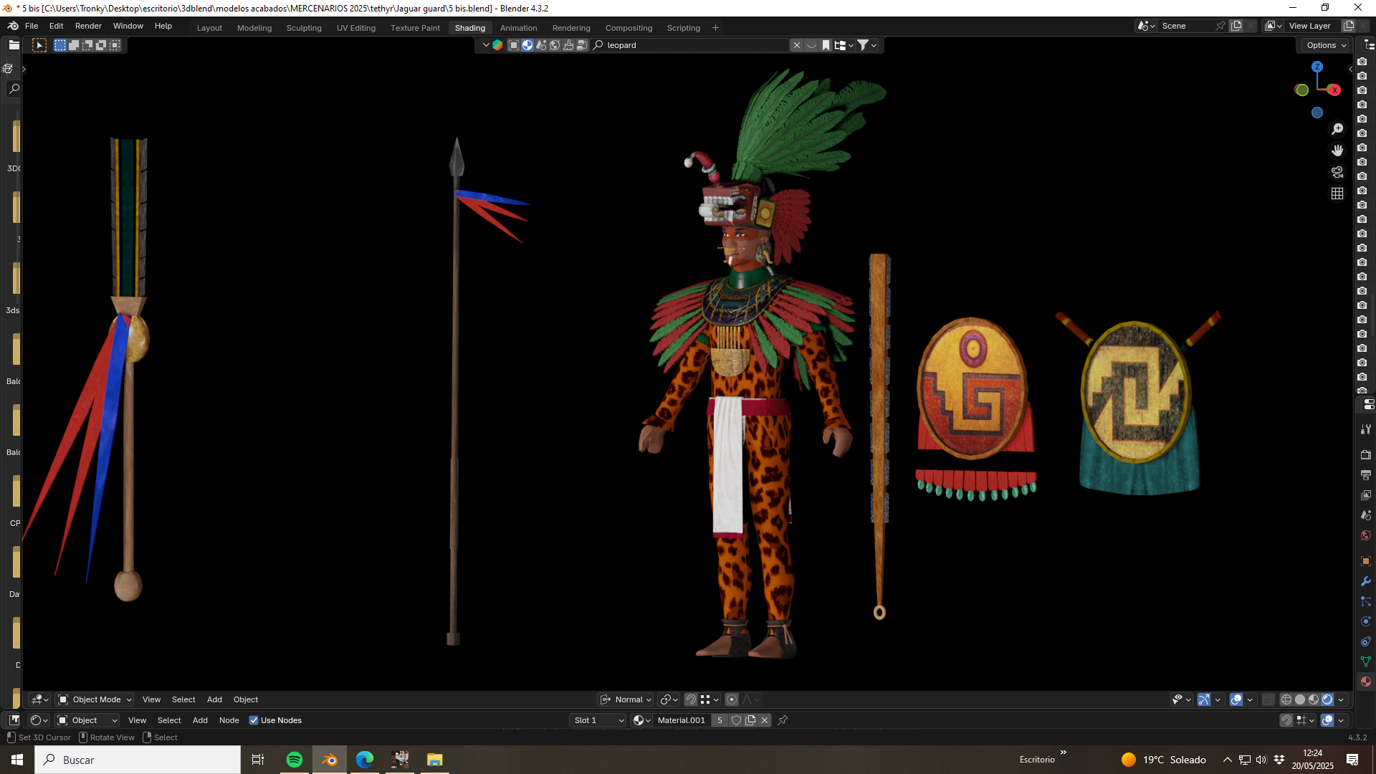
Task: Toggle snapping magnet in viewport header
Action: (691, 699)
